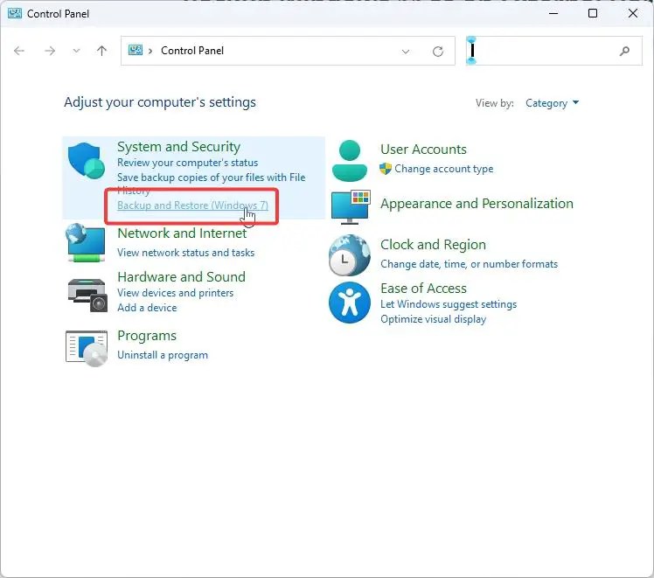Minimize the Control Panel window

(x=553, y=13)
